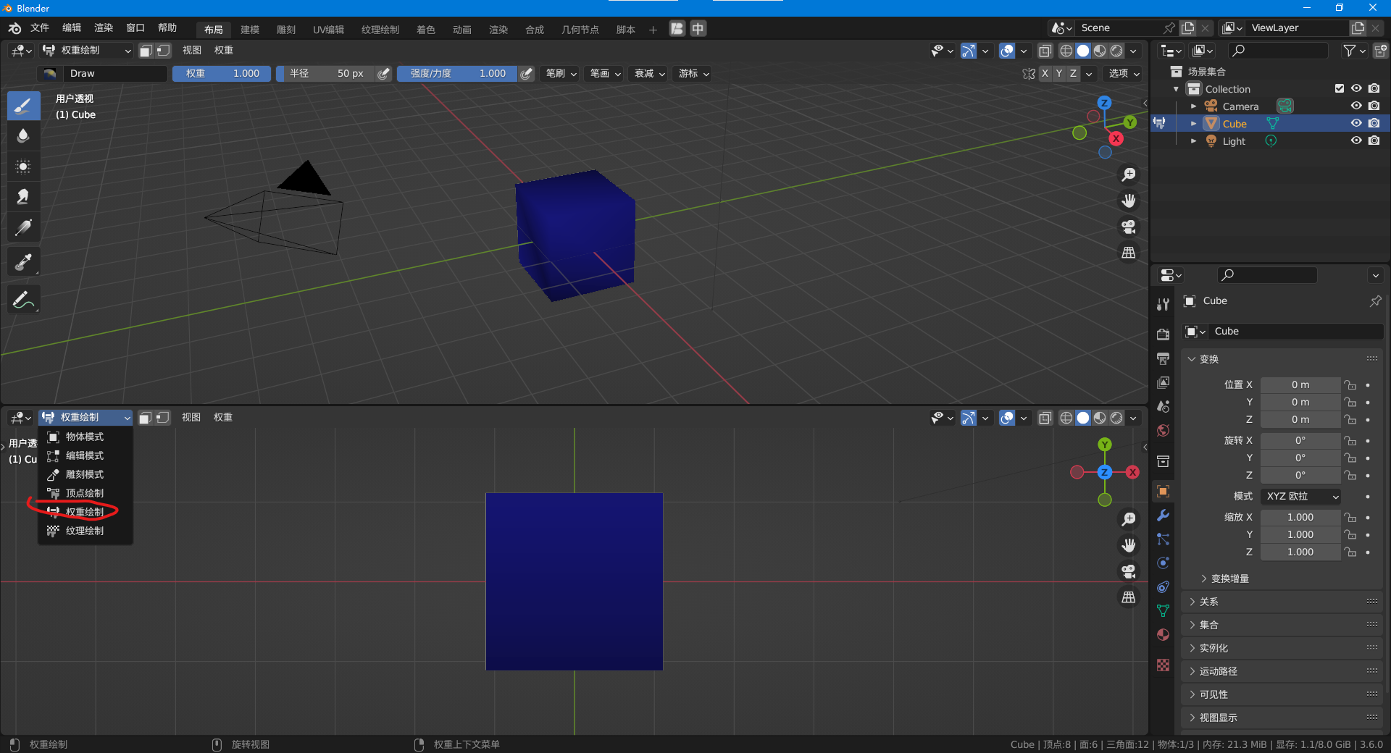
Task: Open the 衰减 falloff dropdown
Action: (649, 73)
